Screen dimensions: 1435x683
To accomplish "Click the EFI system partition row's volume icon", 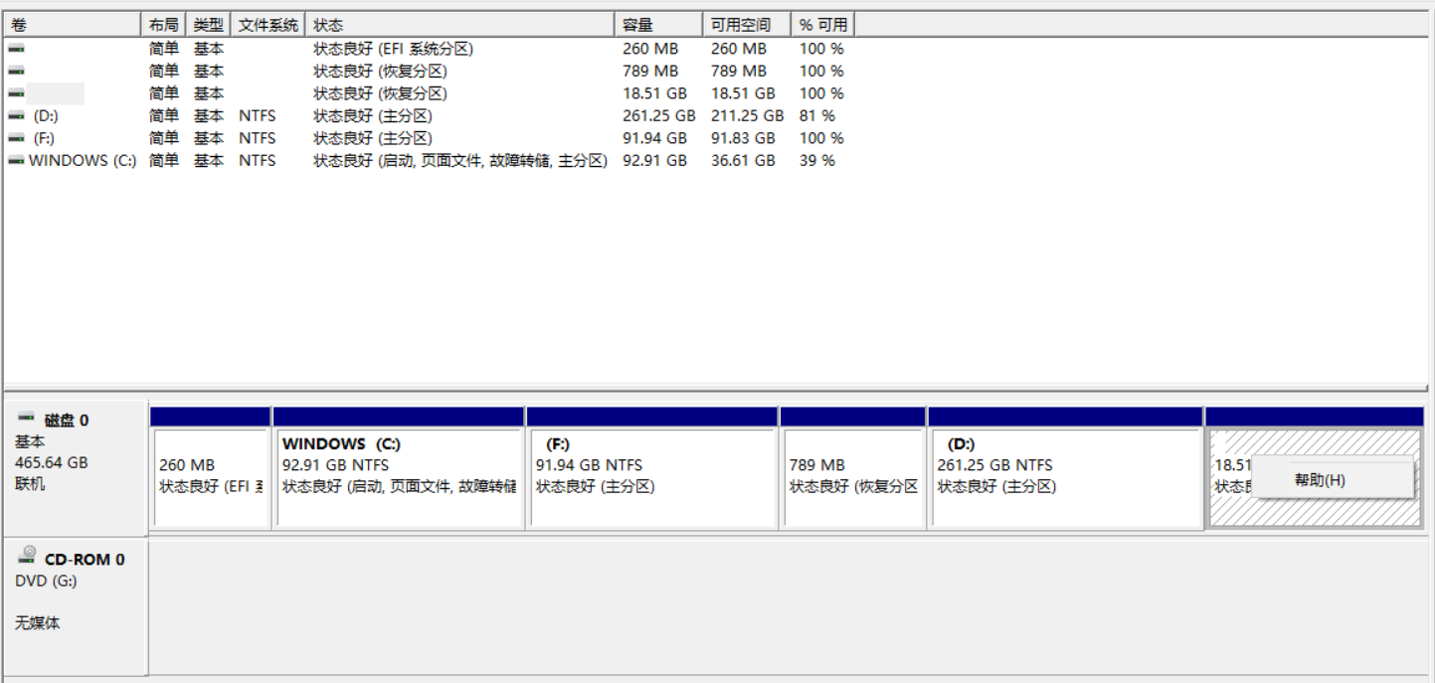I will (x=16, y=49).
